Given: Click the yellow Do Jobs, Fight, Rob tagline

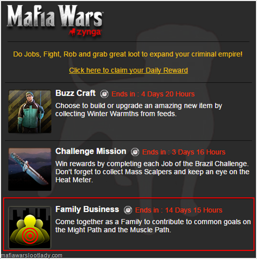Looking at the screenshot, I should tap(128, 54).
